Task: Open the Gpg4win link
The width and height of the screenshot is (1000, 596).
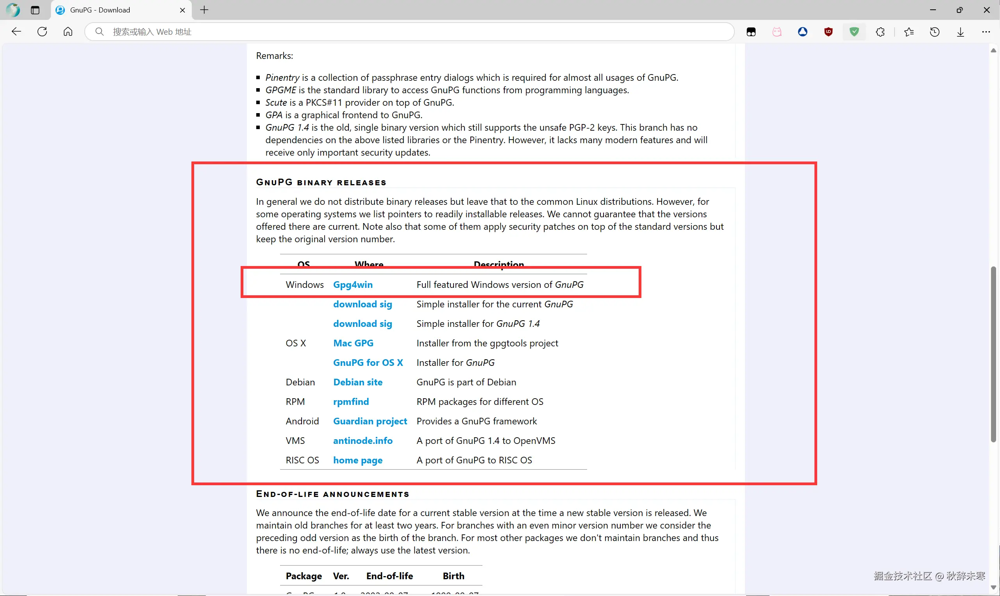Action: (x=353, y=285)
